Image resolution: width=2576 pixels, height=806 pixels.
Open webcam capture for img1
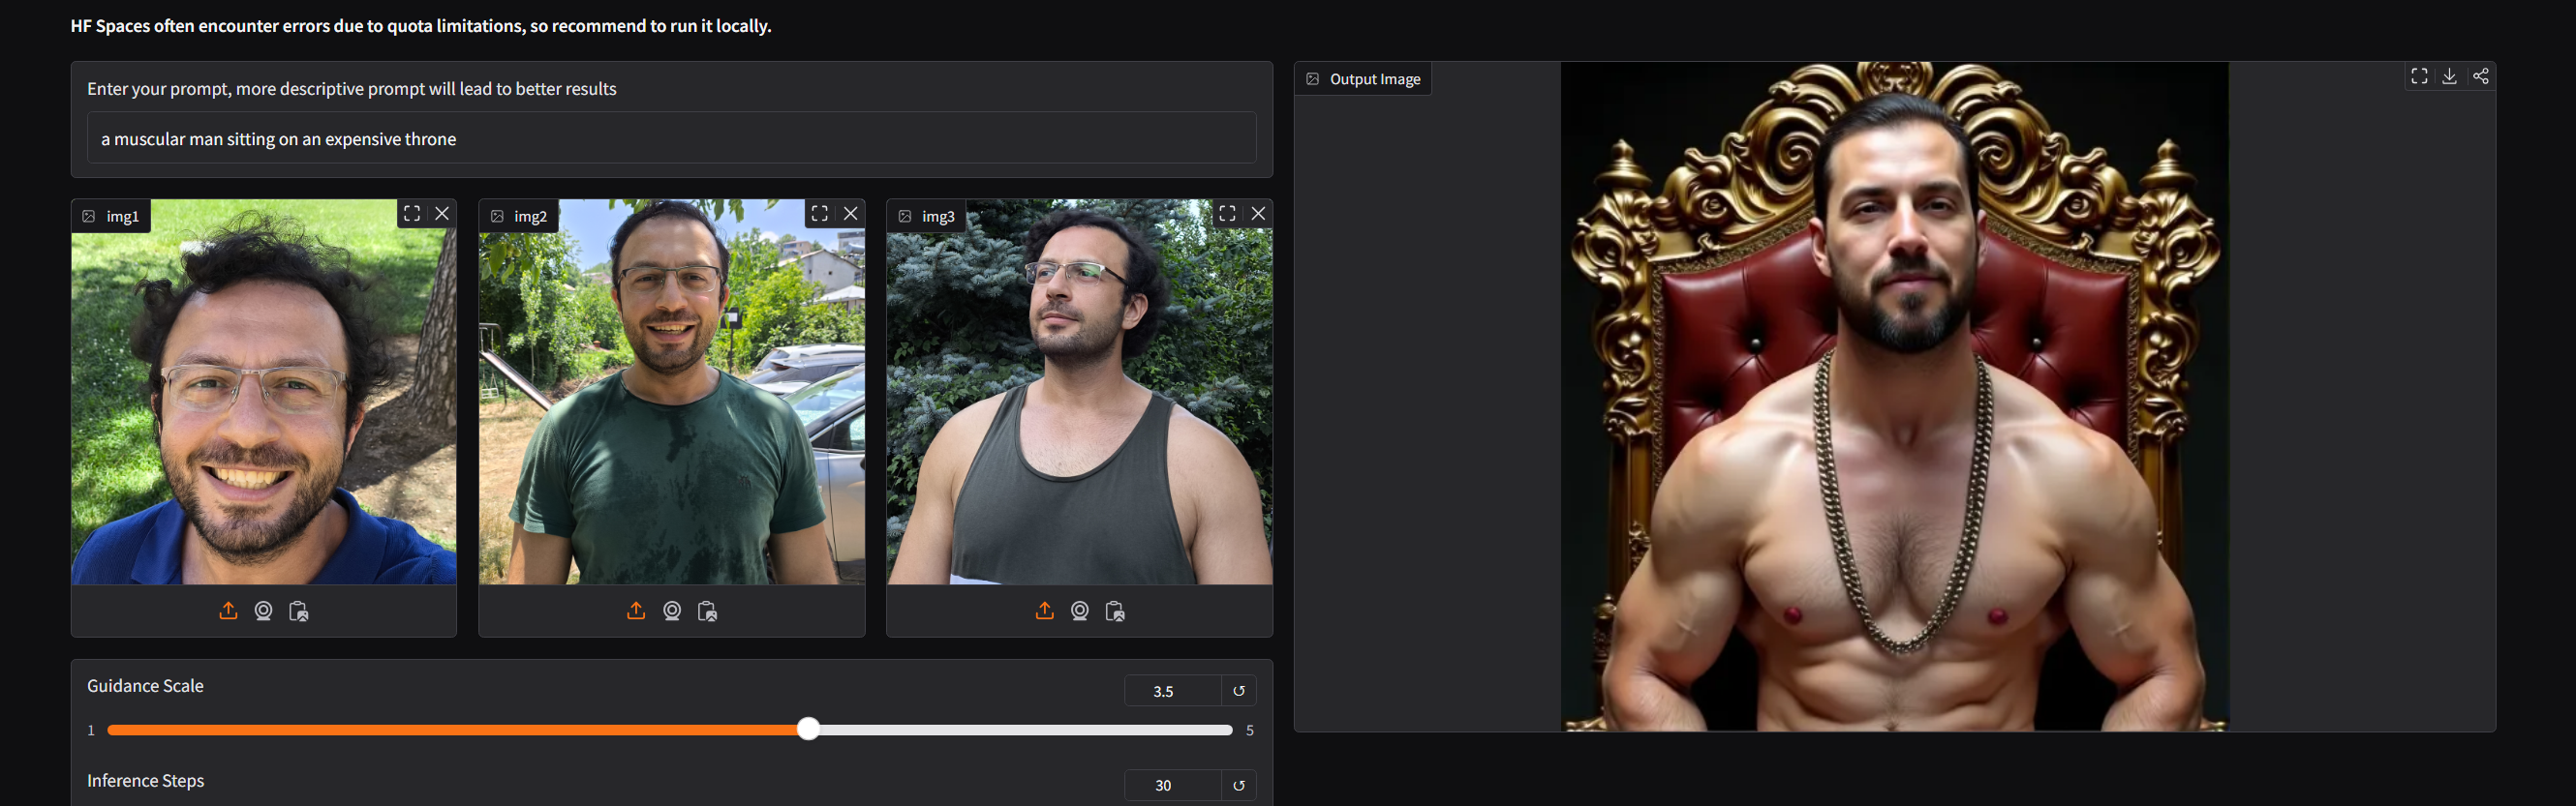click(263, 612)
